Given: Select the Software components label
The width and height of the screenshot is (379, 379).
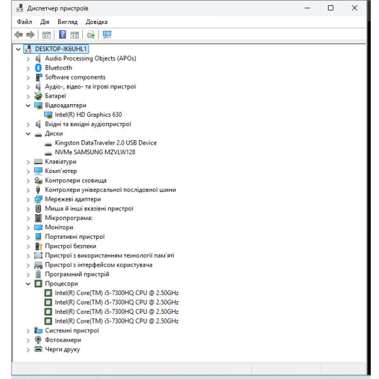Looking at the screenshot, I should (75, 77).
